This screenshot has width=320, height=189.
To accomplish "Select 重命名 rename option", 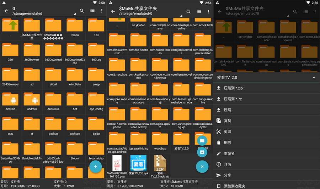I will tap(267, 153).
